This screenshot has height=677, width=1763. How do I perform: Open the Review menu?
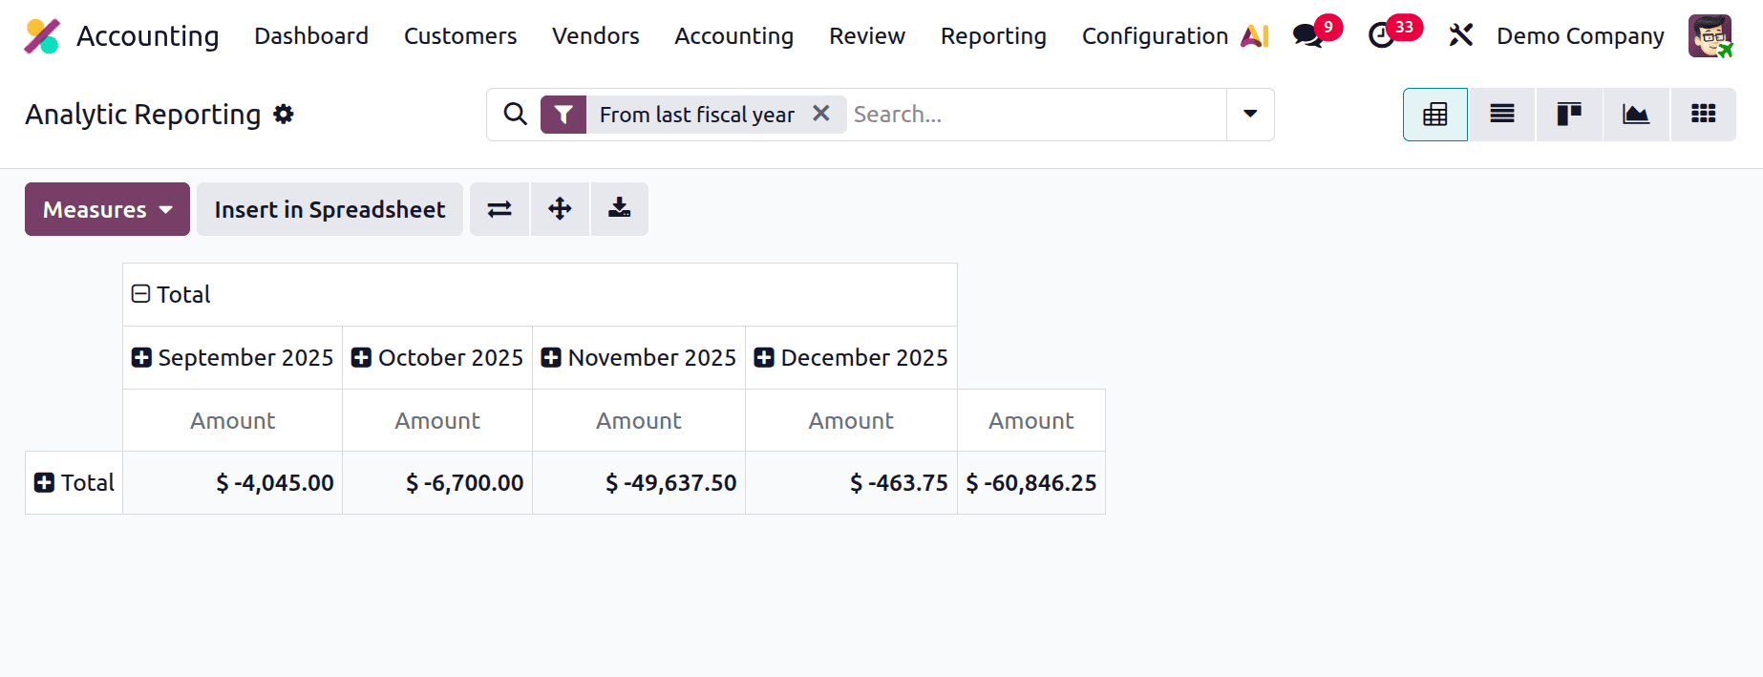tap(867, 36)
